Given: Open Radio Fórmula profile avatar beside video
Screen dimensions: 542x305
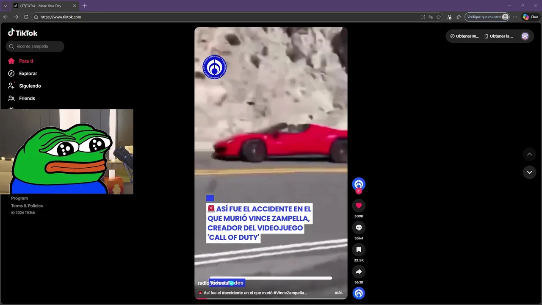Looking at the screenshot, I should pyautogui.click(x=359, y=184).
